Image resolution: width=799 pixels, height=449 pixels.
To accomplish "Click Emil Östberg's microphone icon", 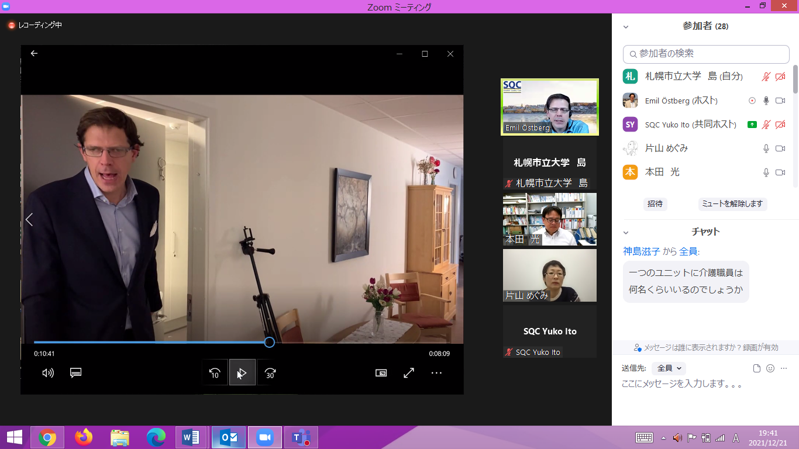I will (766, 101).
